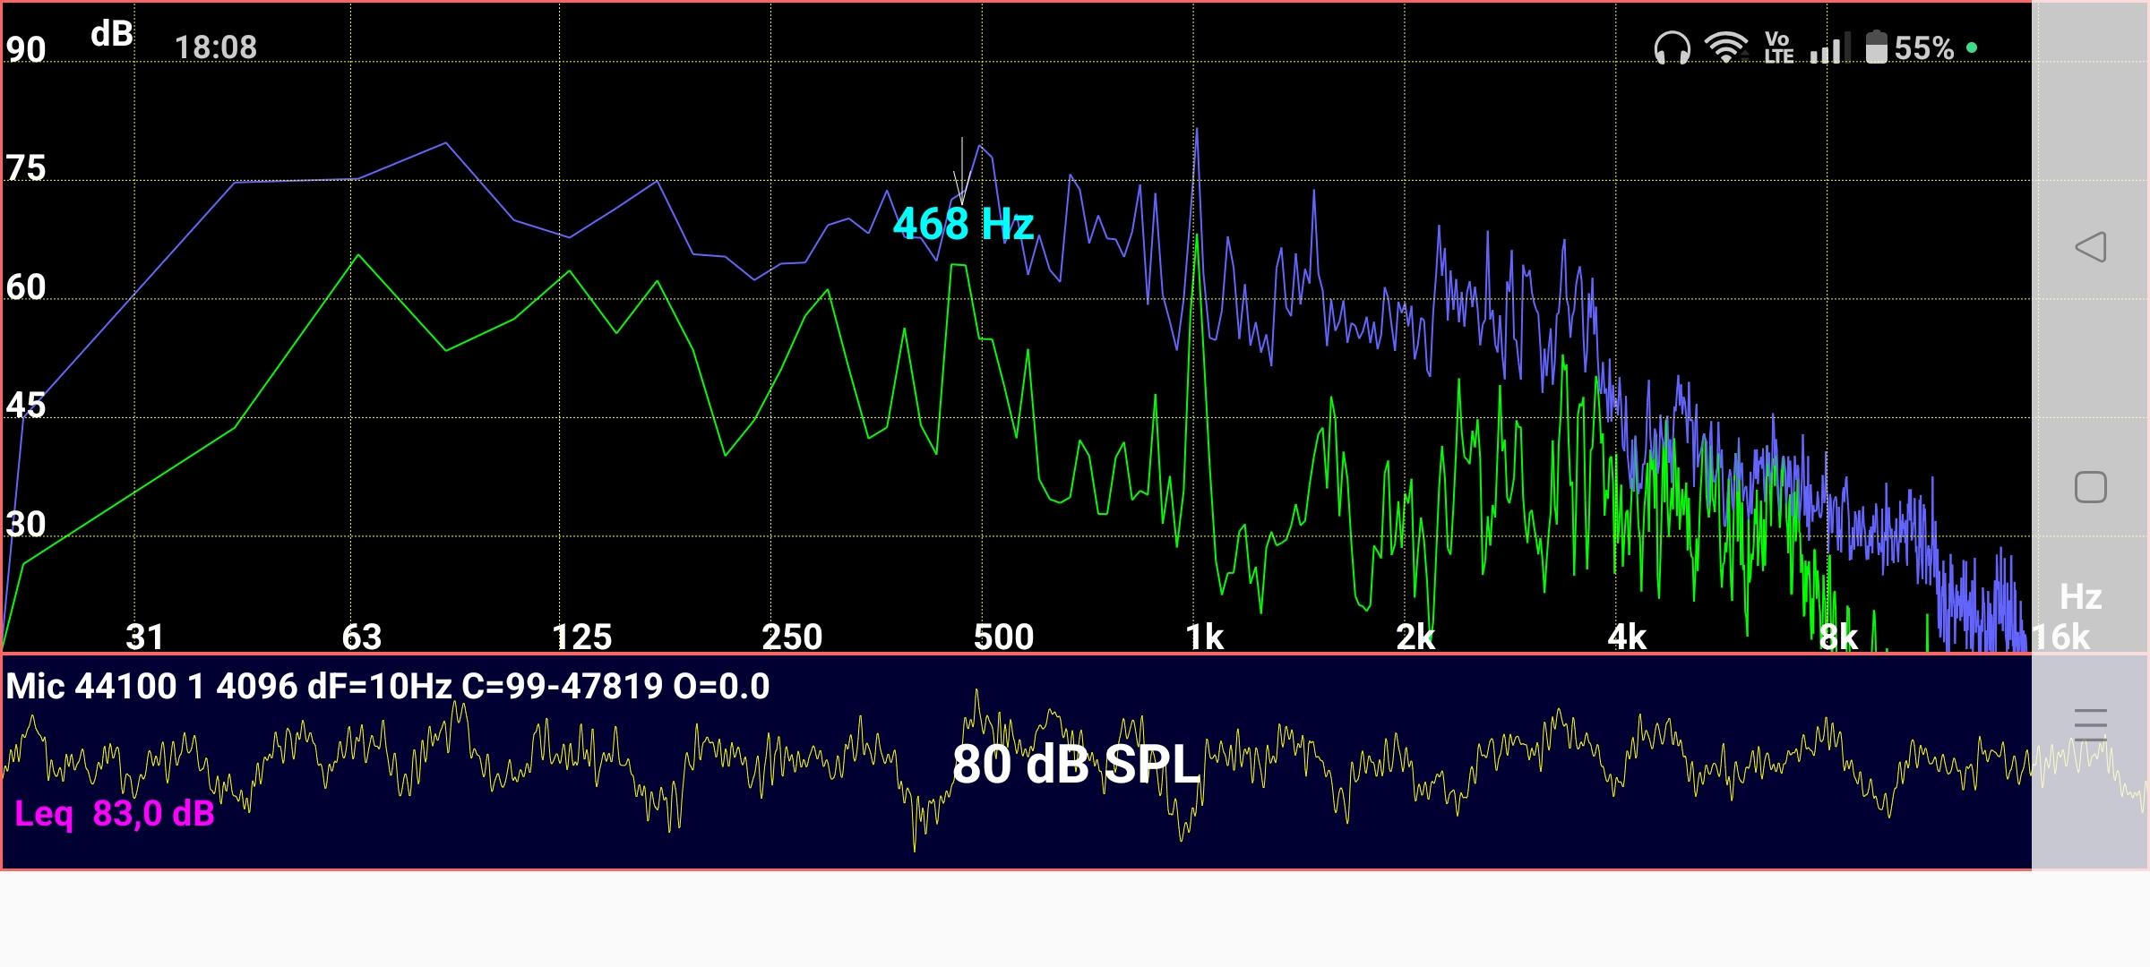Tap the Wi-Fi signal status icon
Screen dimensions: 2150x967
(x=1726, y=47)
